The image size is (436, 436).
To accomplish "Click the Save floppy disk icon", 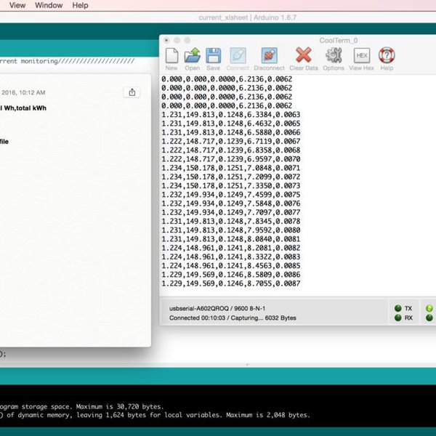I will click(x=213, y=57).
